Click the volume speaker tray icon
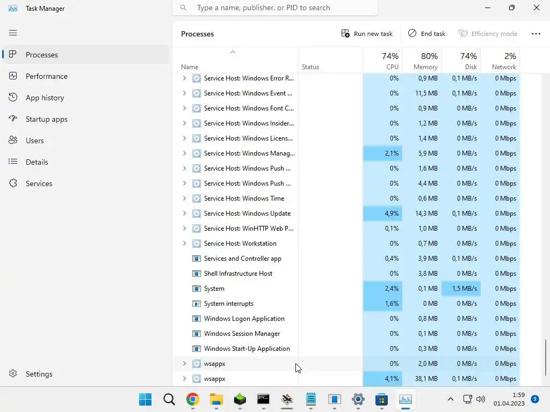This screenshot has height=412, width=550. (481, 399)
